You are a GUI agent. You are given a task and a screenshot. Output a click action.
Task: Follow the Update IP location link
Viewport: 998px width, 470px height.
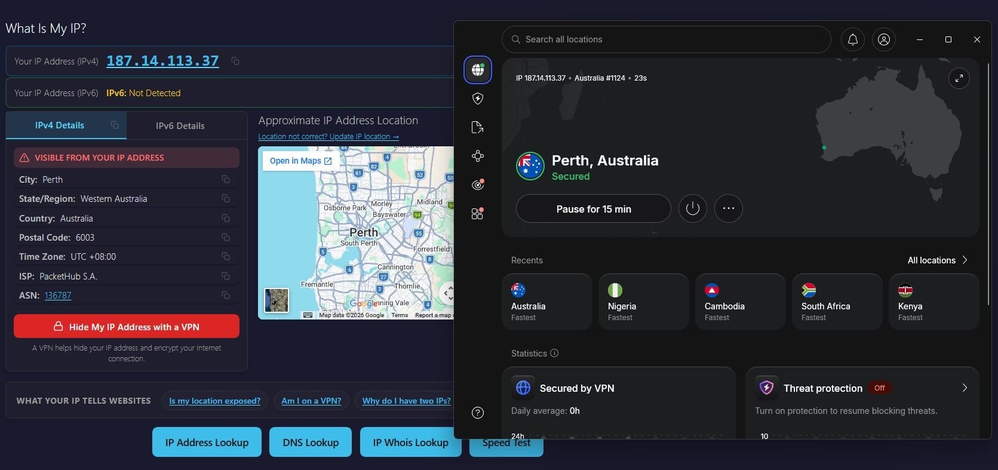tap(328, 136)
